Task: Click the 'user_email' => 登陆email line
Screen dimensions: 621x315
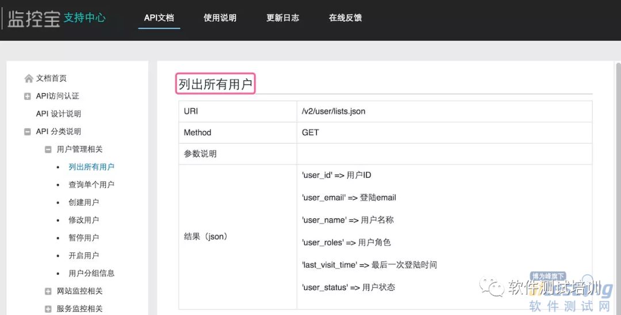Action: 349,198
